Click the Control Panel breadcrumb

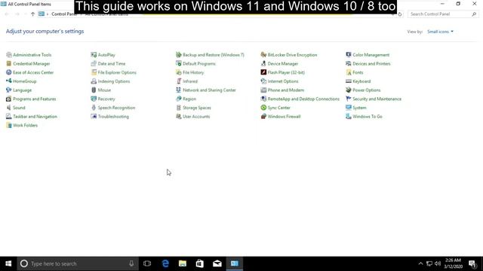tap(64, 14)
